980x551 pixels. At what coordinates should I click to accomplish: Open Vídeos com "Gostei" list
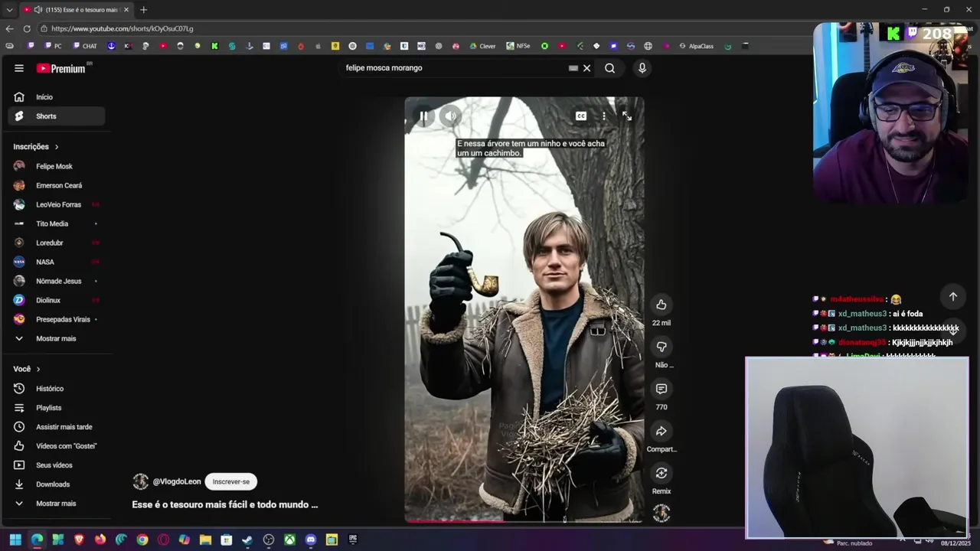click(x=57, y=446)
